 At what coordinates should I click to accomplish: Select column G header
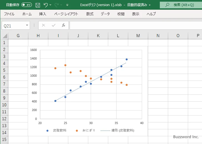18,36
